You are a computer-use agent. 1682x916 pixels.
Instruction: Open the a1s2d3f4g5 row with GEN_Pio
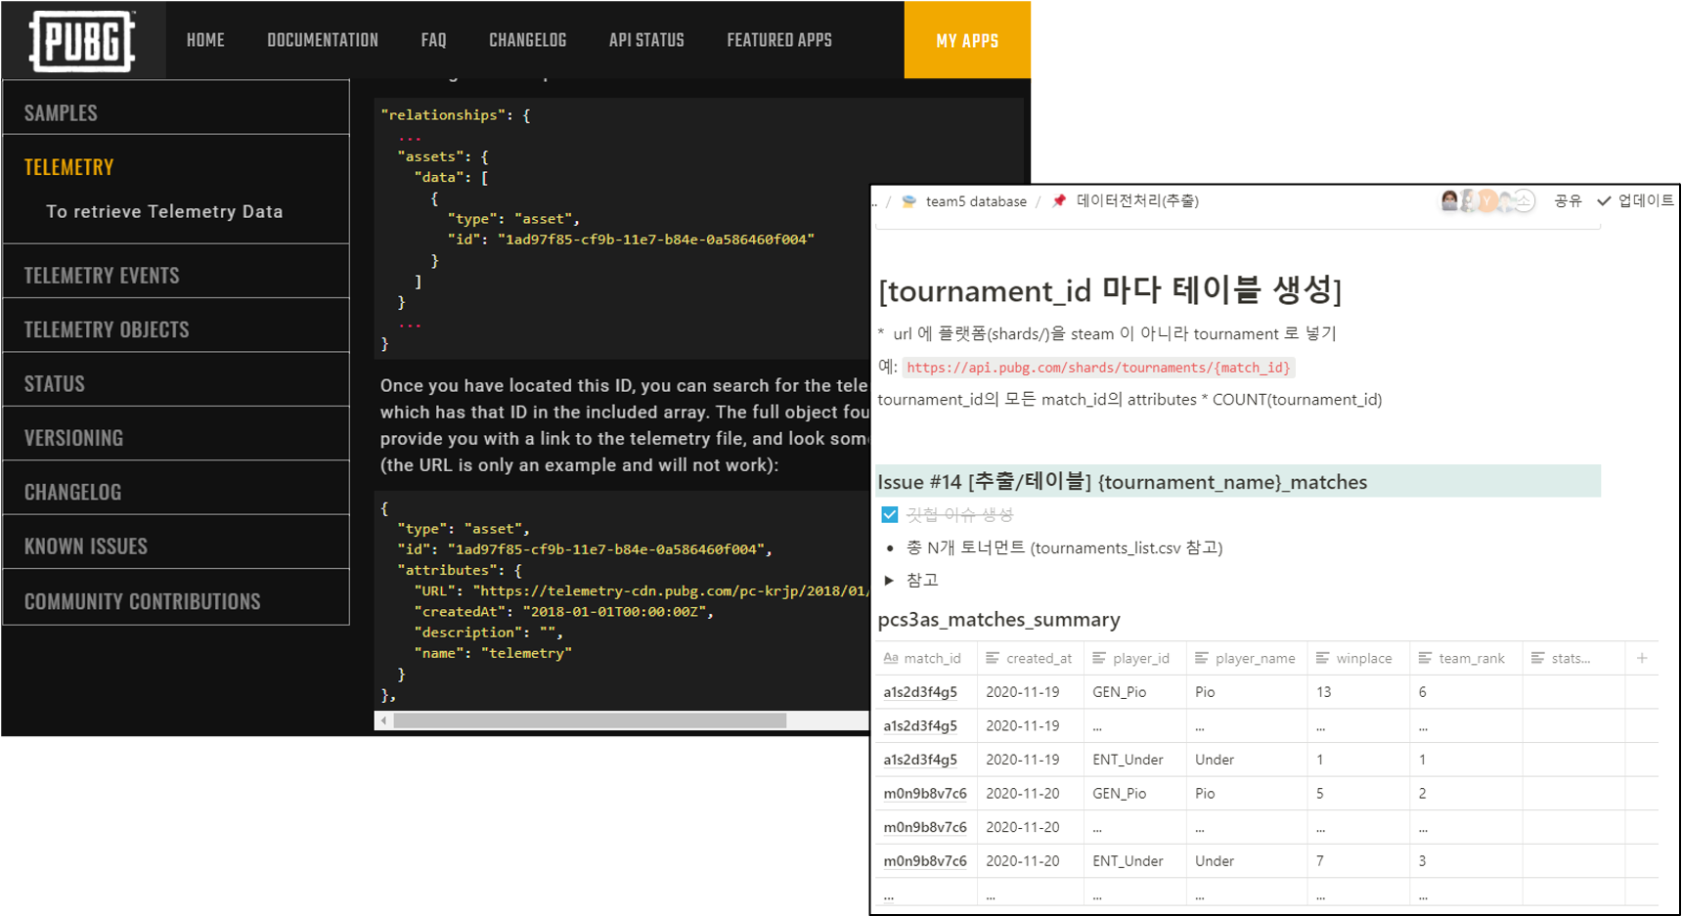coord(920,692)
